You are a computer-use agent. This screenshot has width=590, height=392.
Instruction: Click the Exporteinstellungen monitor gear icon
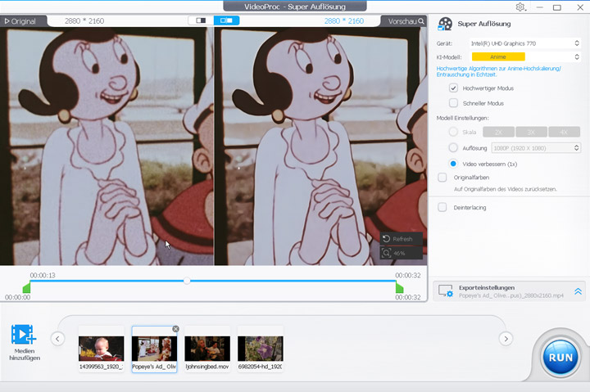[446, 291]
